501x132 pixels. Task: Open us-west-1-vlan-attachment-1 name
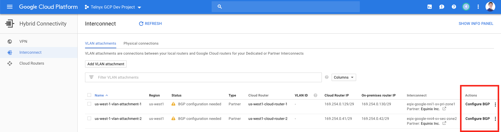point(118,104)
